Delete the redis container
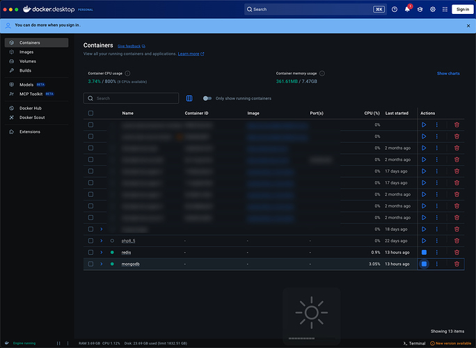Viewport: 476px width, 348px height. pyautogui.click(x=457, y=253)
